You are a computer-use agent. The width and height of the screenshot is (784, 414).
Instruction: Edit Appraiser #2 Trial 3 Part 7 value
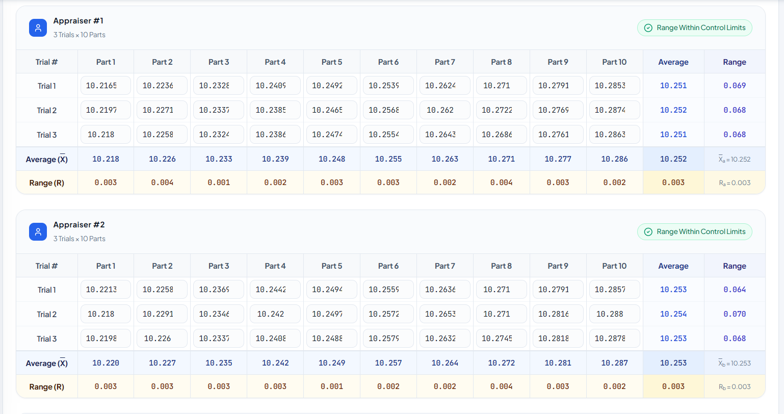tap(445, 339)
